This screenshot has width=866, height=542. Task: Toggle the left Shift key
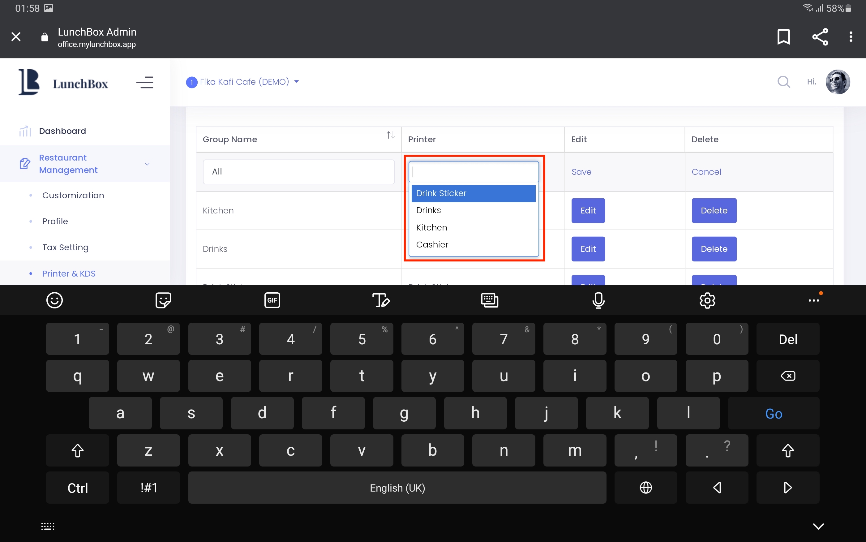(x=77, y=451)
